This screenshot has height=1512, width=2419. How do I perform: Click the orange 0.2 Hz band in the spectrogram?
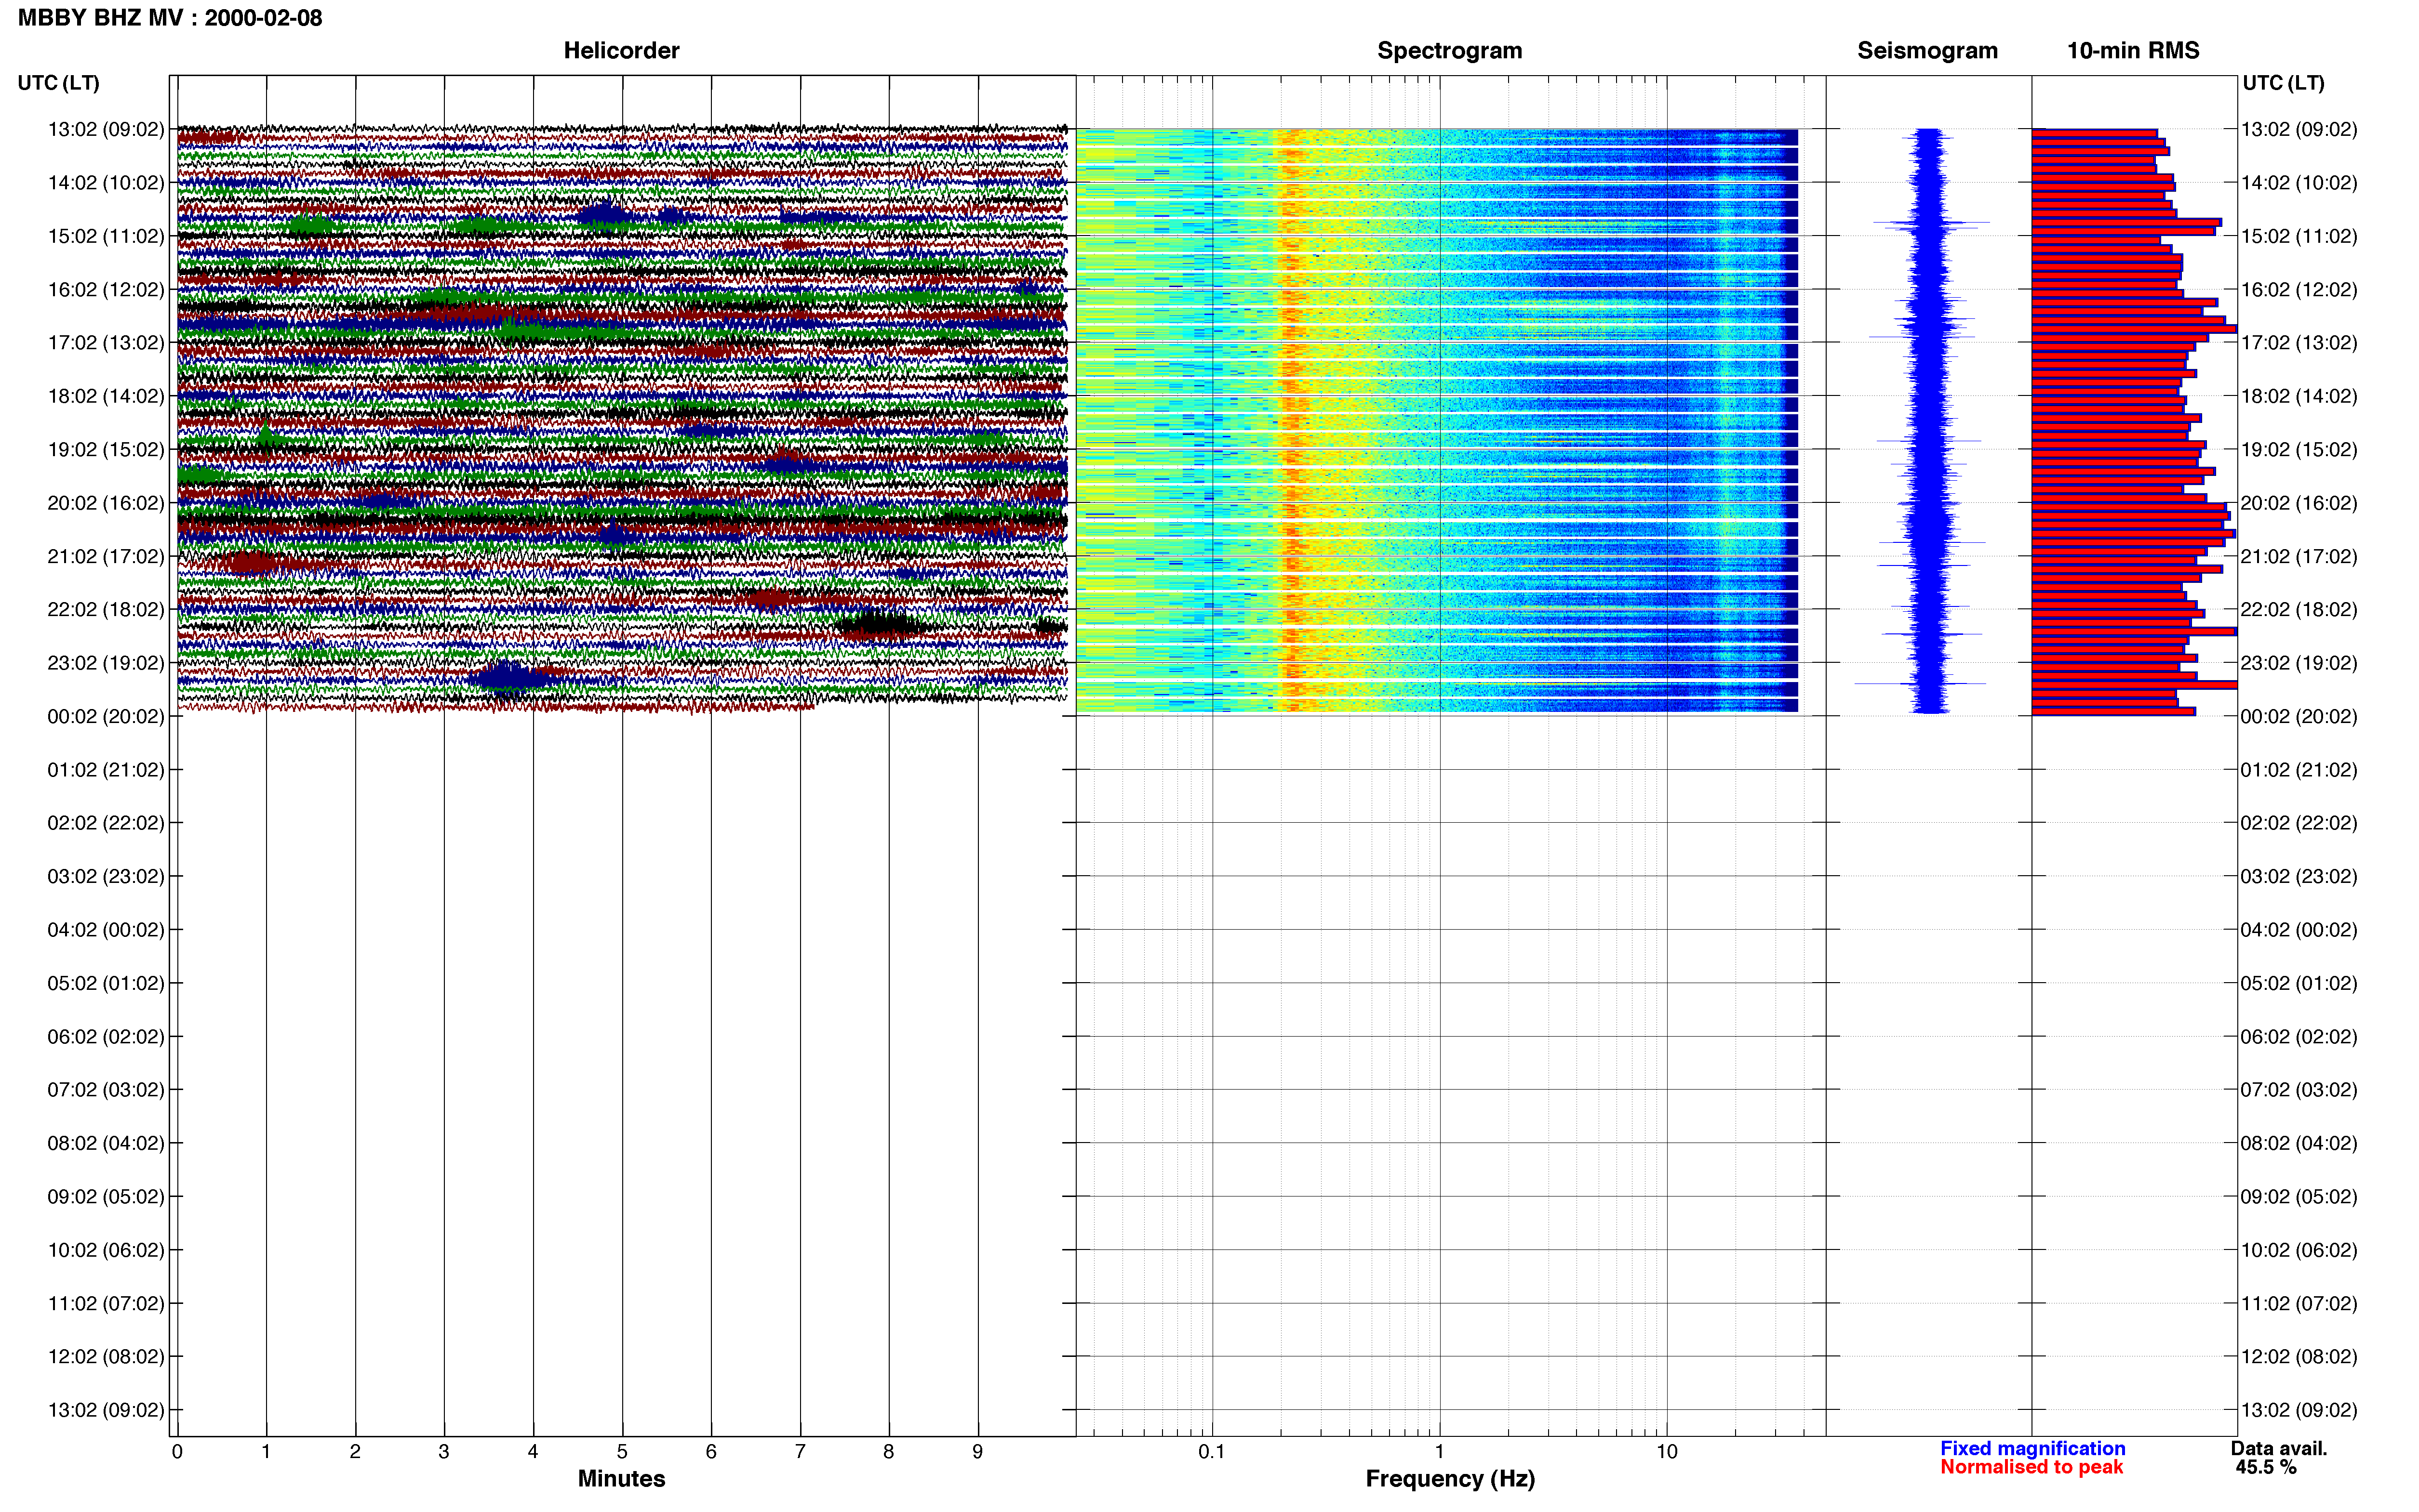pyautogui.click(x=1292, y=420)
